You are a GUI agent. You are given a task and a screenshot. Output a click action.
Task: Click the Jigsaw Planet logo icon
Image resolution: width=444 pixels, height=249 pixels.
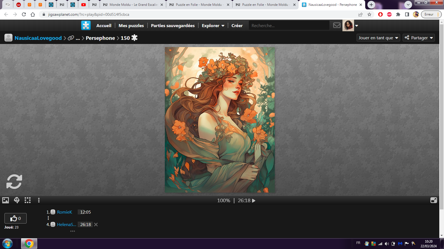86,25
